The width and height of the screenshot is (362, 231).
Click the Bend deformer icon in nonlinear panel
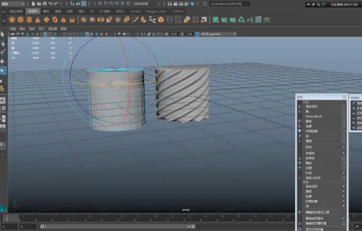353,103
